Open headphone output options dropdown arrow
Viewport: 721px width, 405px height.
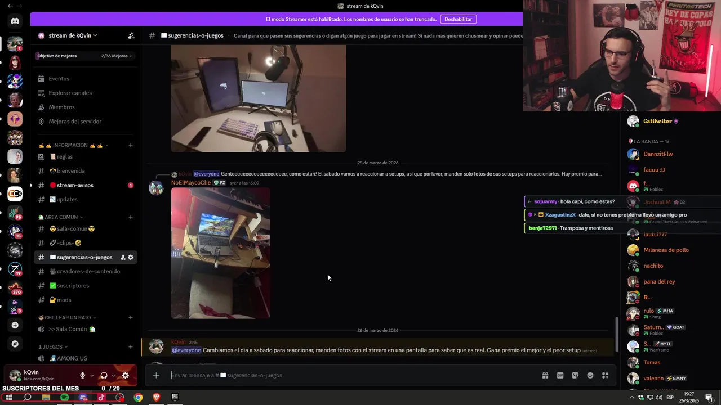click(113, 375)
